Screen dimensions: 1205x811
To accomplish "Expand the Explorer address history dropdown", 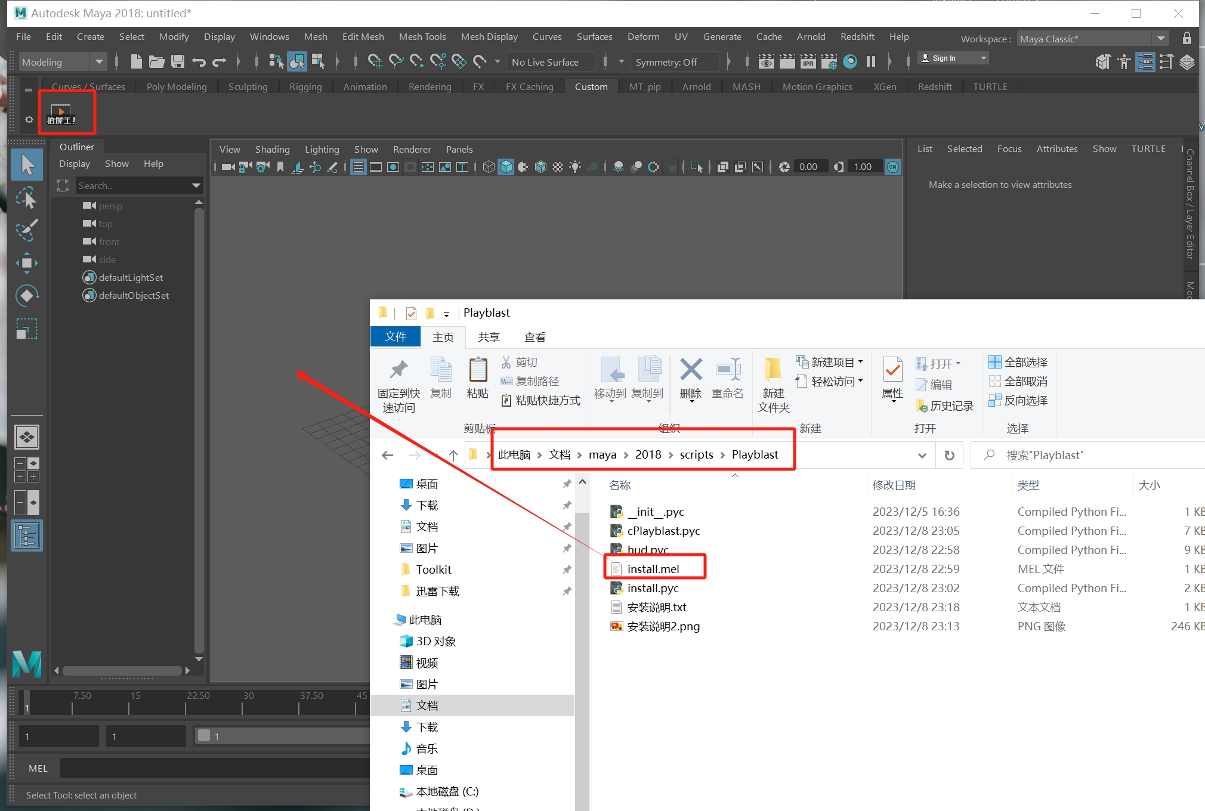I will [922, 456].
